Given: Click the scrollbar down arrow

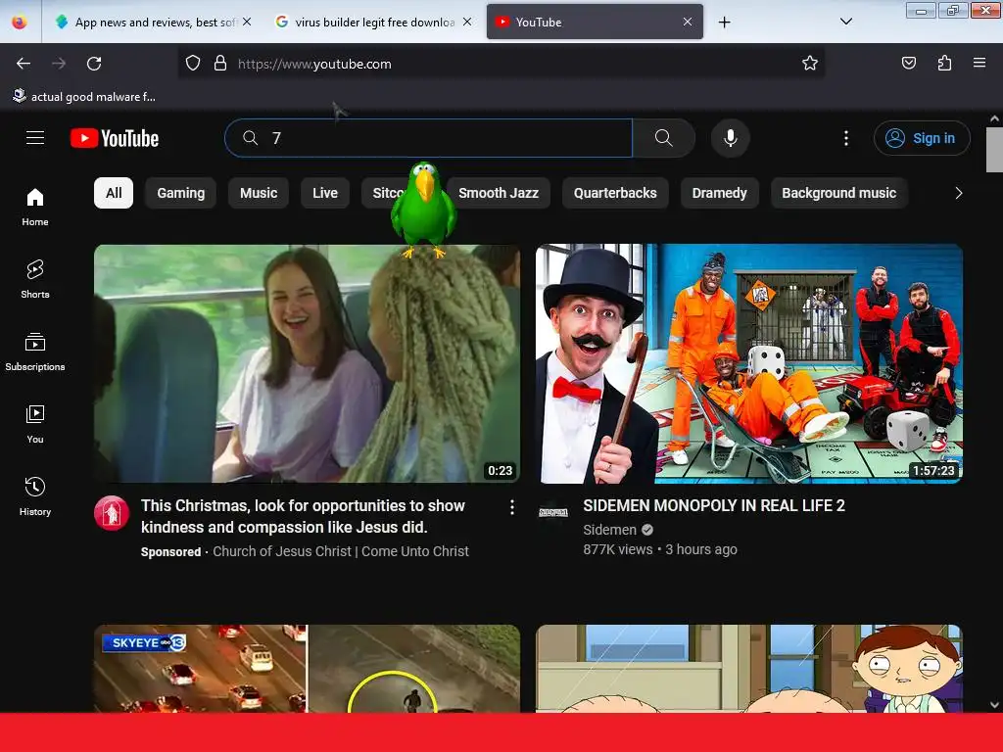Looking at the screenshot, I should pos(994,705).
